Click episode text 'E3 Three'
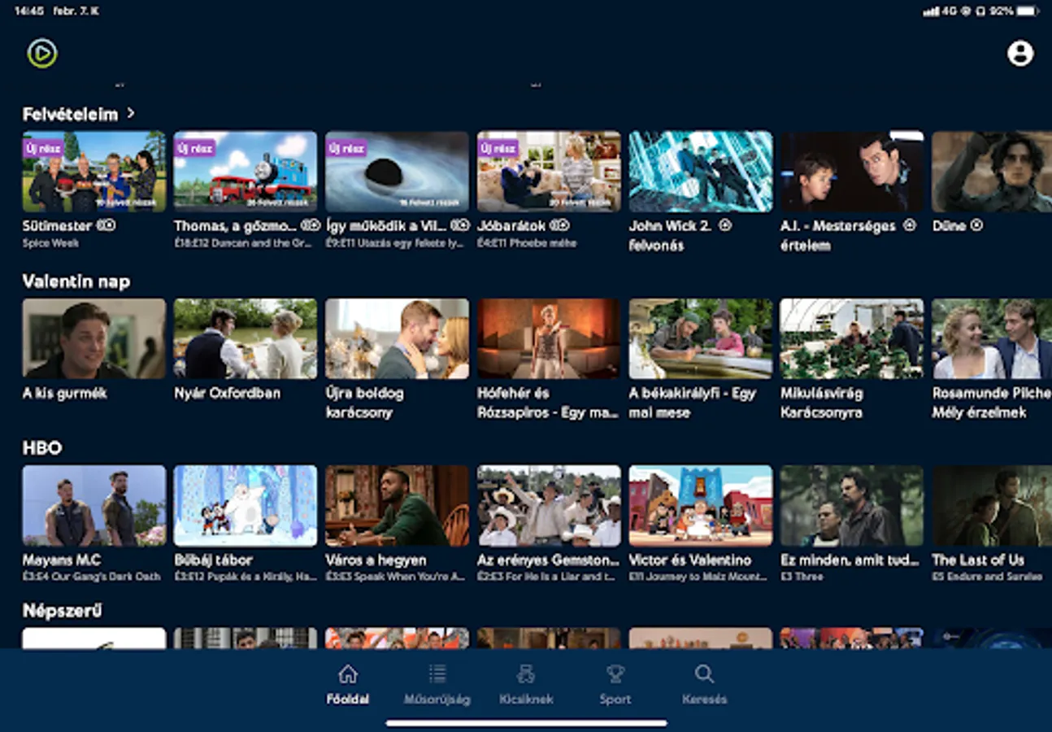This screenshot has width=1052, height=732. (x=802, y=577)
